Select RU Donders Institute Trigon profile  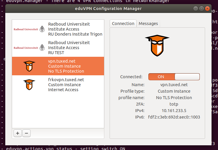pos(58,29)
